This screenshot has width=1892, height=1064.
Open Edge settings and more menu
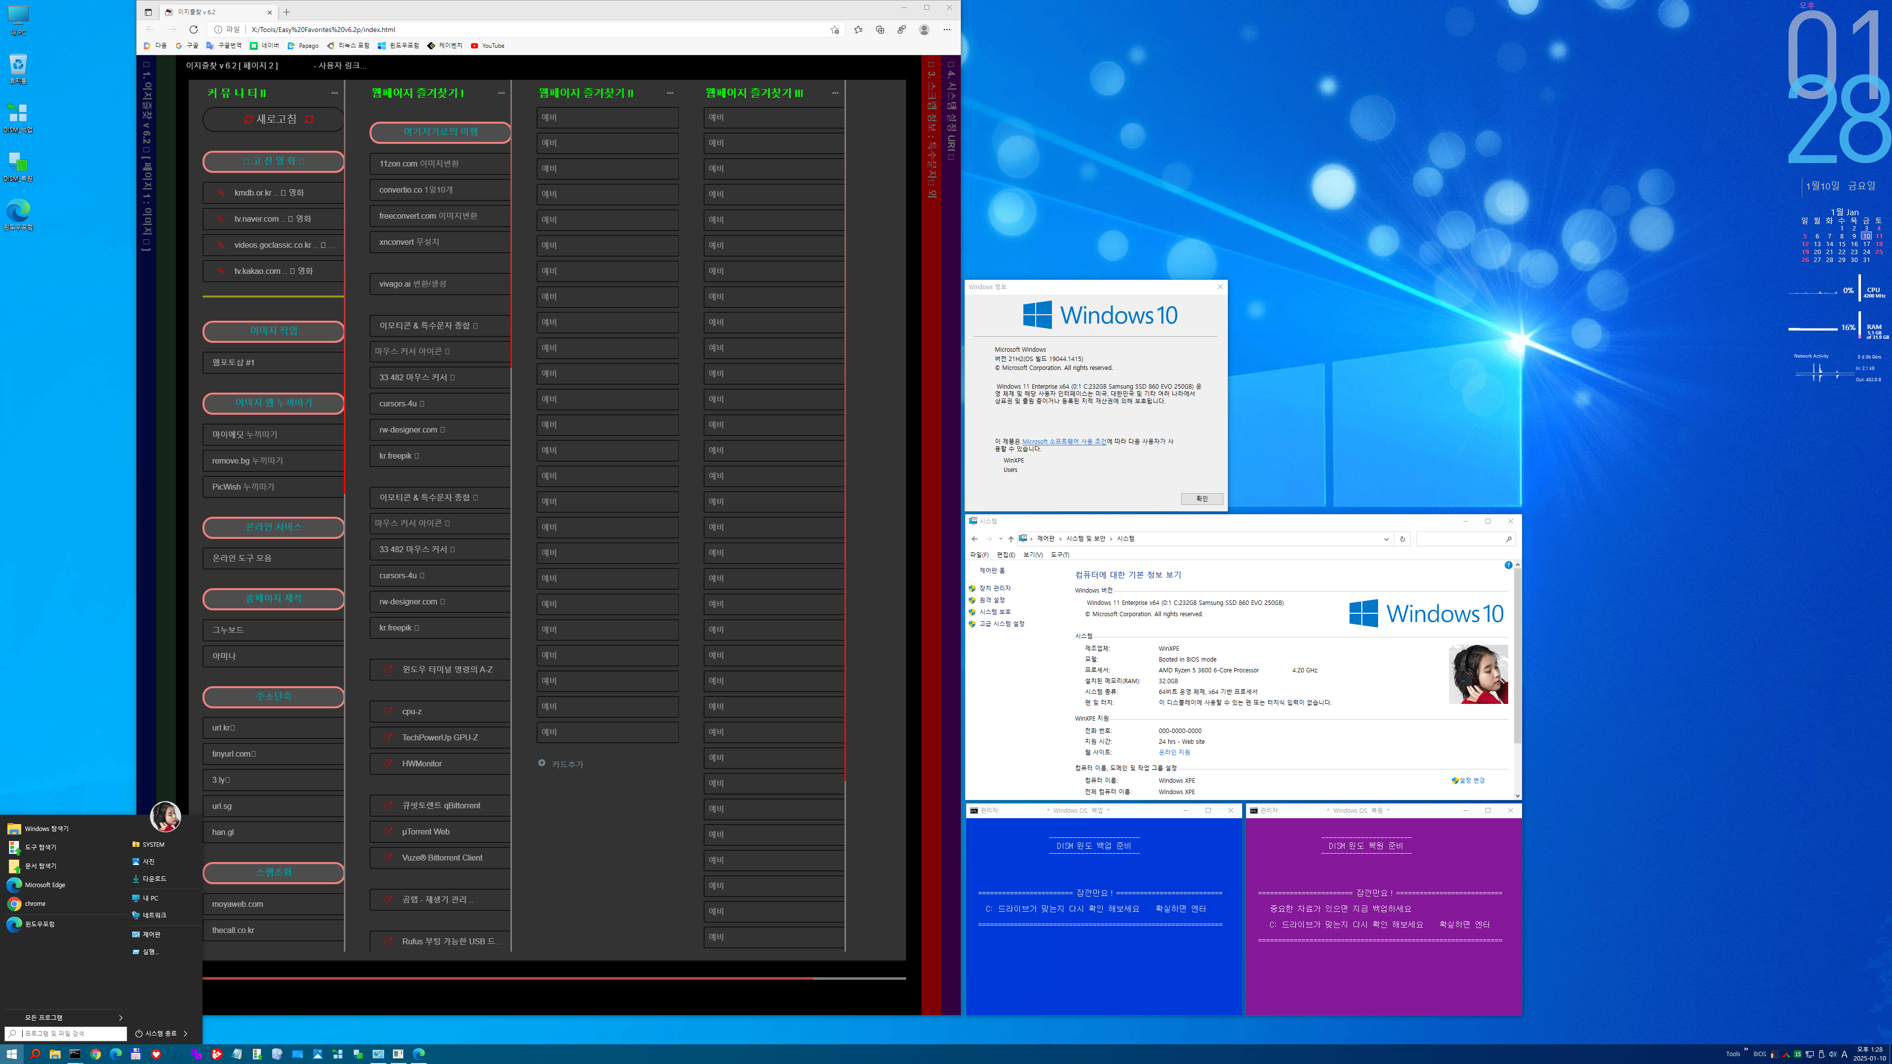(x=946, y=30)
